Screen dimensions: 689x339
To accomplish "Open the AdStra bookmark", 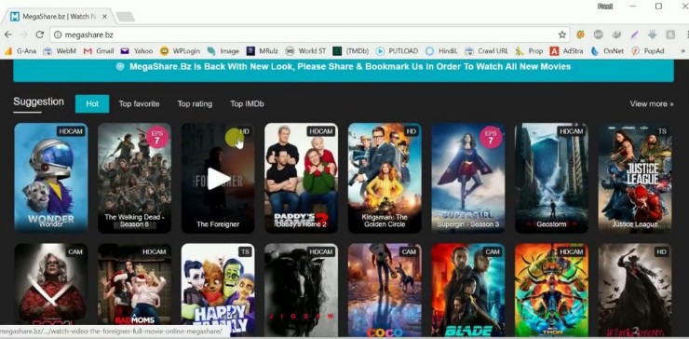I will tap(566, 51).
